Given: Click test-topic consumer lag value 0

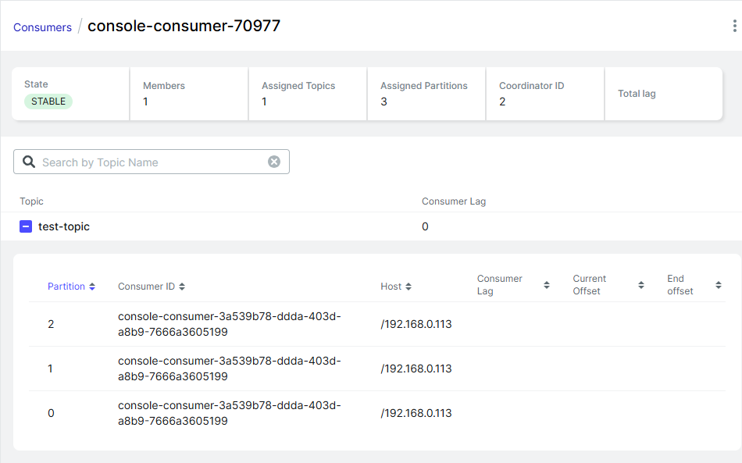Looking at the screenshot, I should tap(425, 226).
